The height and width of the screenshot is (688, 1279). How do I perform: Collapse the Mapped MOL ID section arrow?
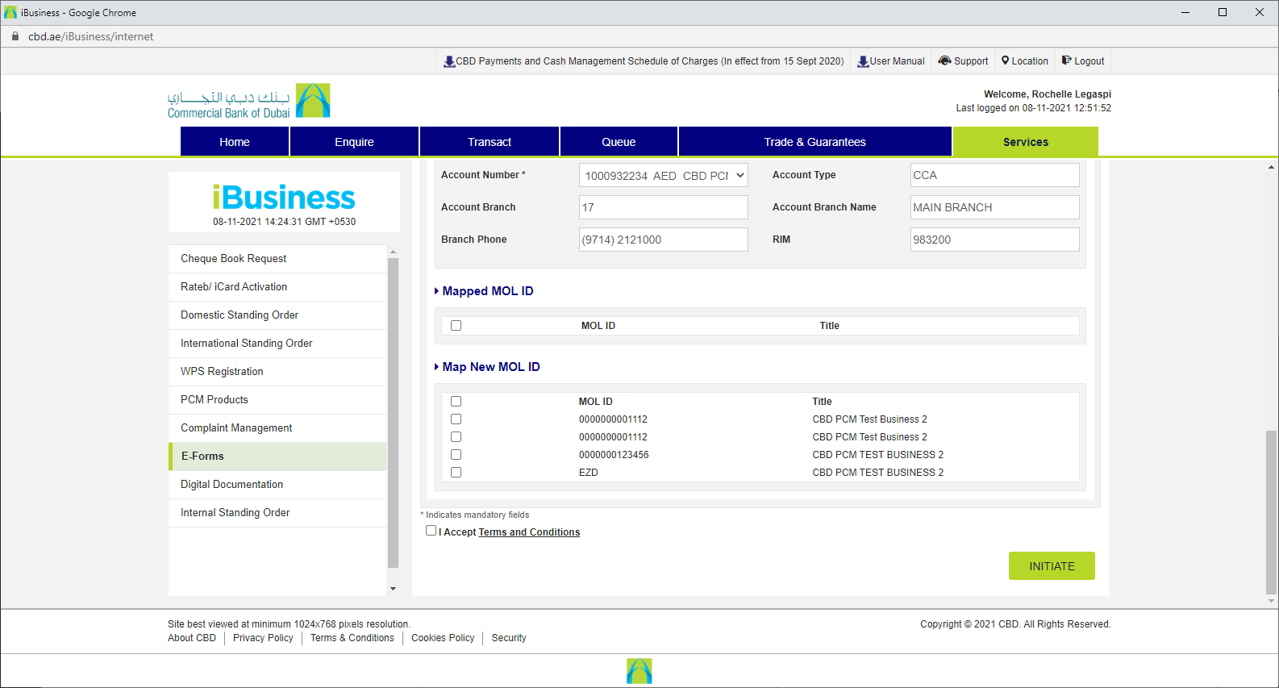(x=437, y=291)
